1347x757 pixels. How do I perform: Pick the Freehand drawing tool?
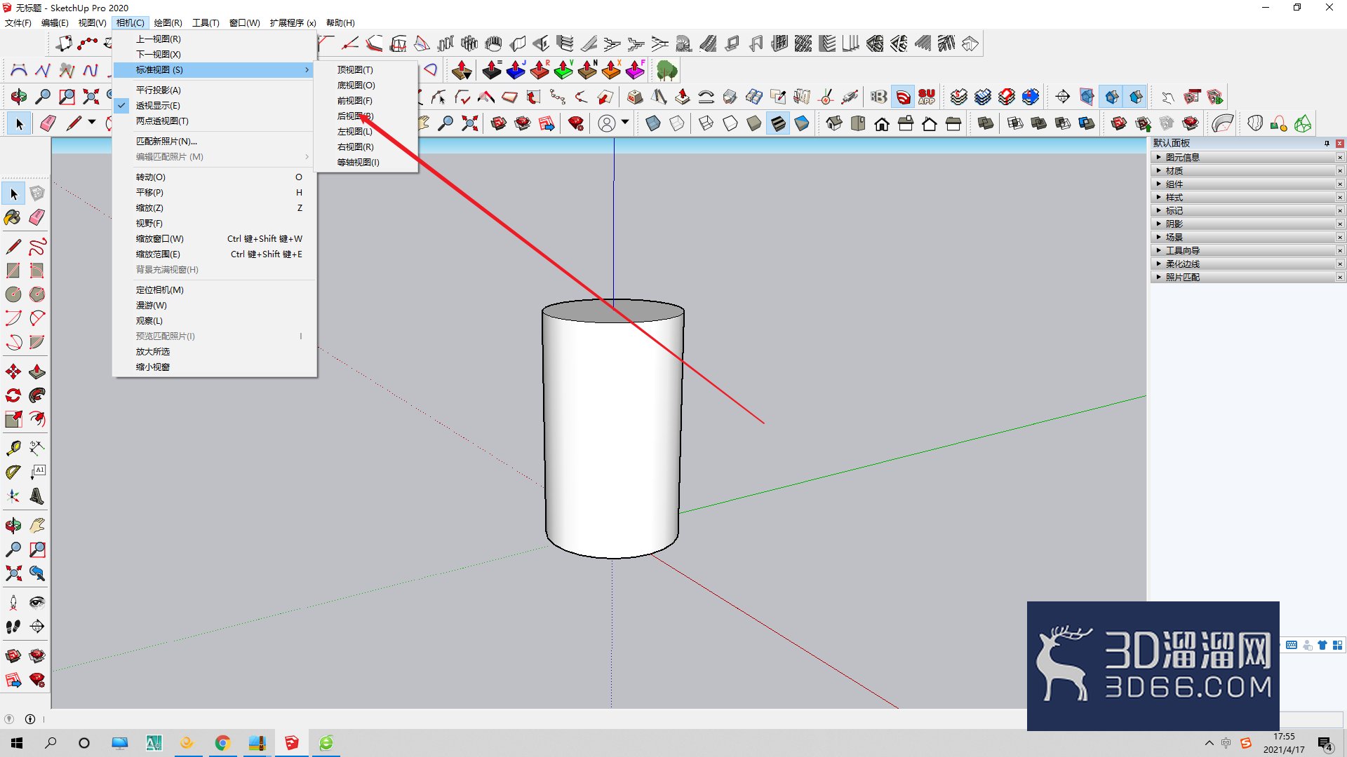[x=37, y=247]
